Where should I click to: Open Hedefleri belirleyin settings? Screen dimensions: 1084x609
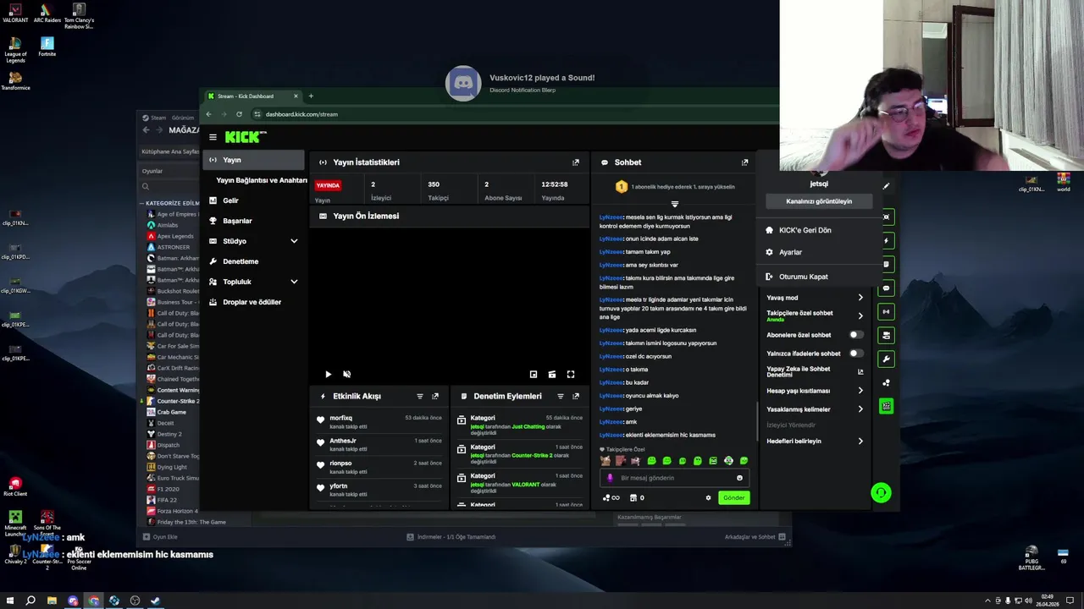click(x=815, y=442)
